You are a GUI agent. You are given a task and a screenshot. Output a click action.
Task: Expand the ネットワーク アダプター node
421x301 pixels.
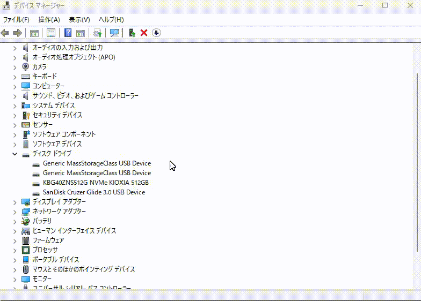[15, 212]
